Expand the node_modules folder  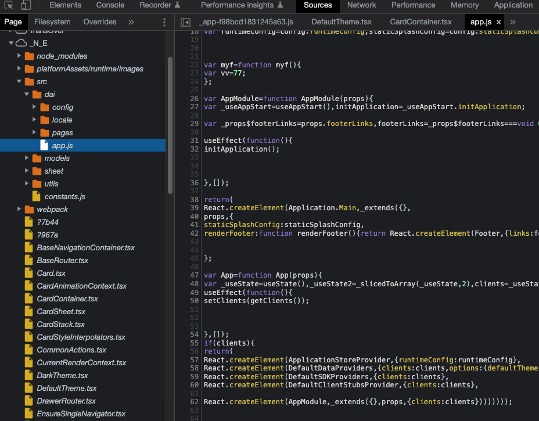(19, 56)
